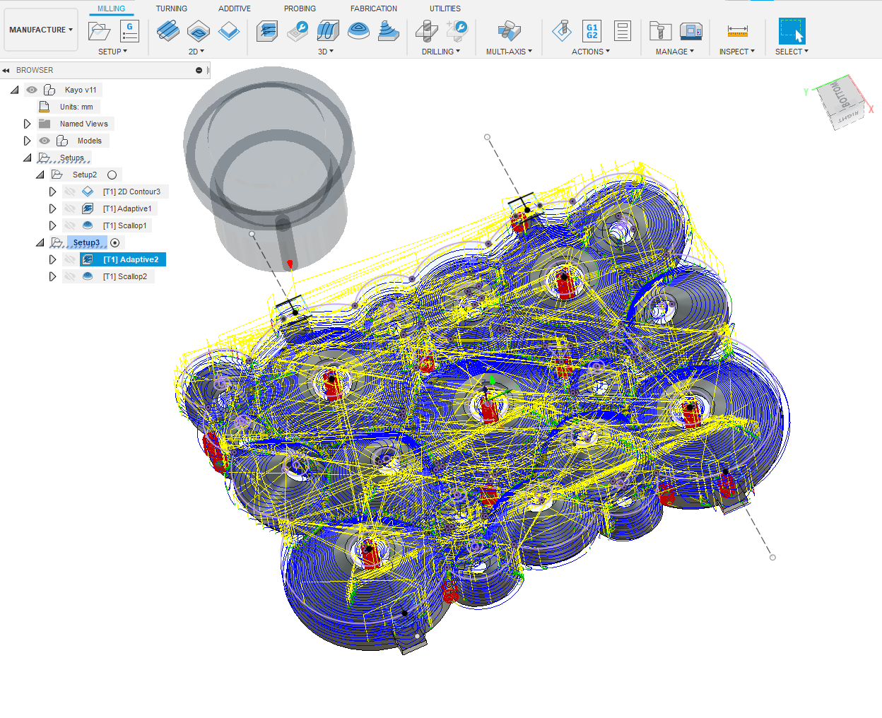Click the New Setup folder icon
This screenshot has height=718, width=882.
[99, 31]
